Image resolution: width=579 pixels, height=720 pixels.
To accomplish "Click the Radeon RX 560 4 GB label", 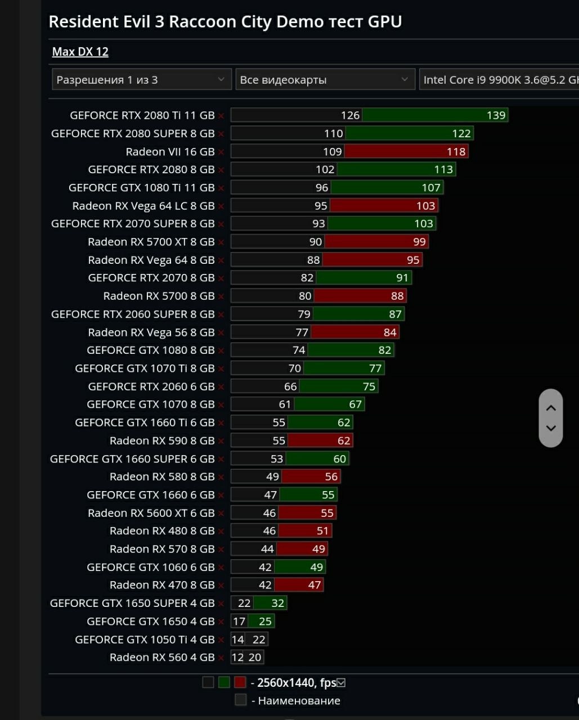I will (x=162, y=658).
